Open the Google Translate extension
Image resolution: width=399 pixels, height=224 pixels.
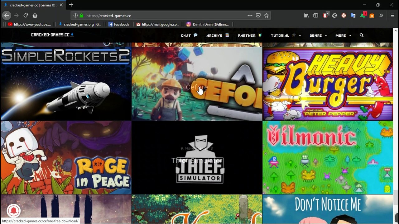pos(353,15)
